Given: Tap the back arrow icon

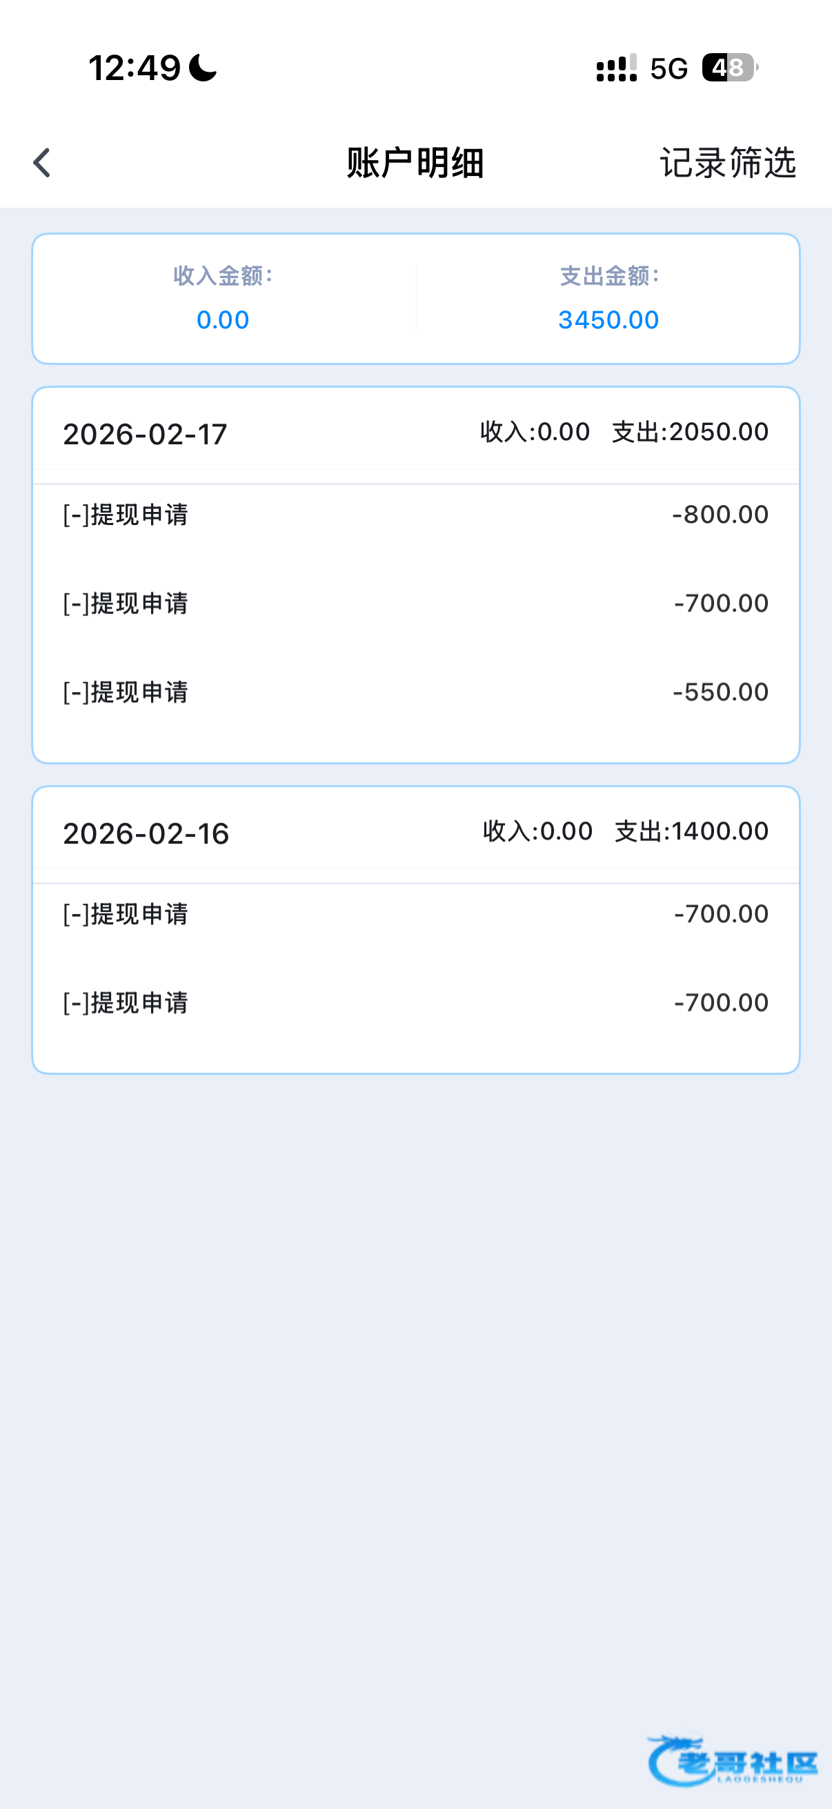Looking at the screenshot, I should (42, 163).
